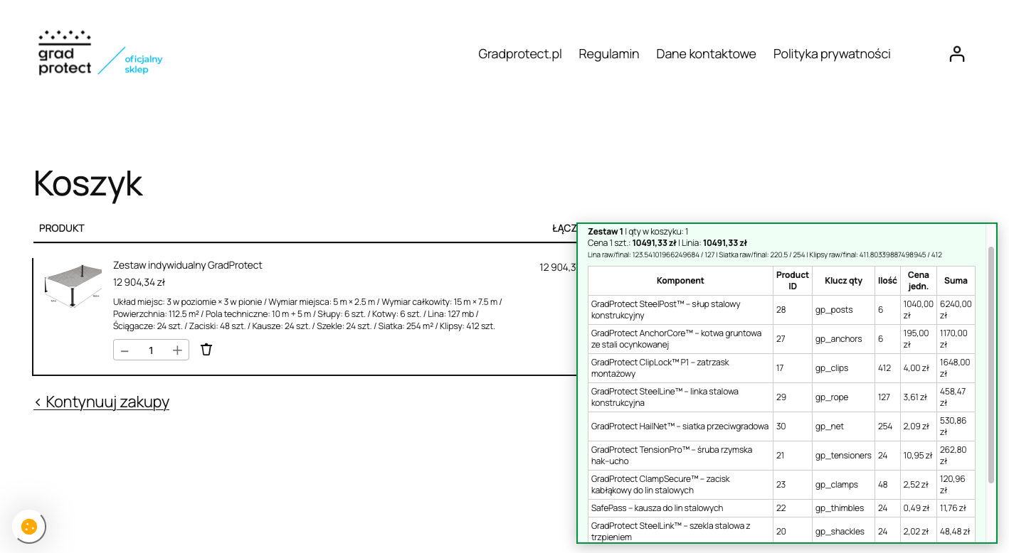Click the Zestaw 1 heading in the debug panel
The image size is (1009, 553).
pos(606,231)
